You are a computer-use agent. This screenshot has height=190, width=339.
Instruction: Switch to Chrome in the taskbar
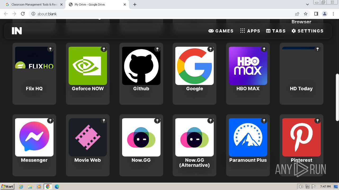tap(48, 187)
